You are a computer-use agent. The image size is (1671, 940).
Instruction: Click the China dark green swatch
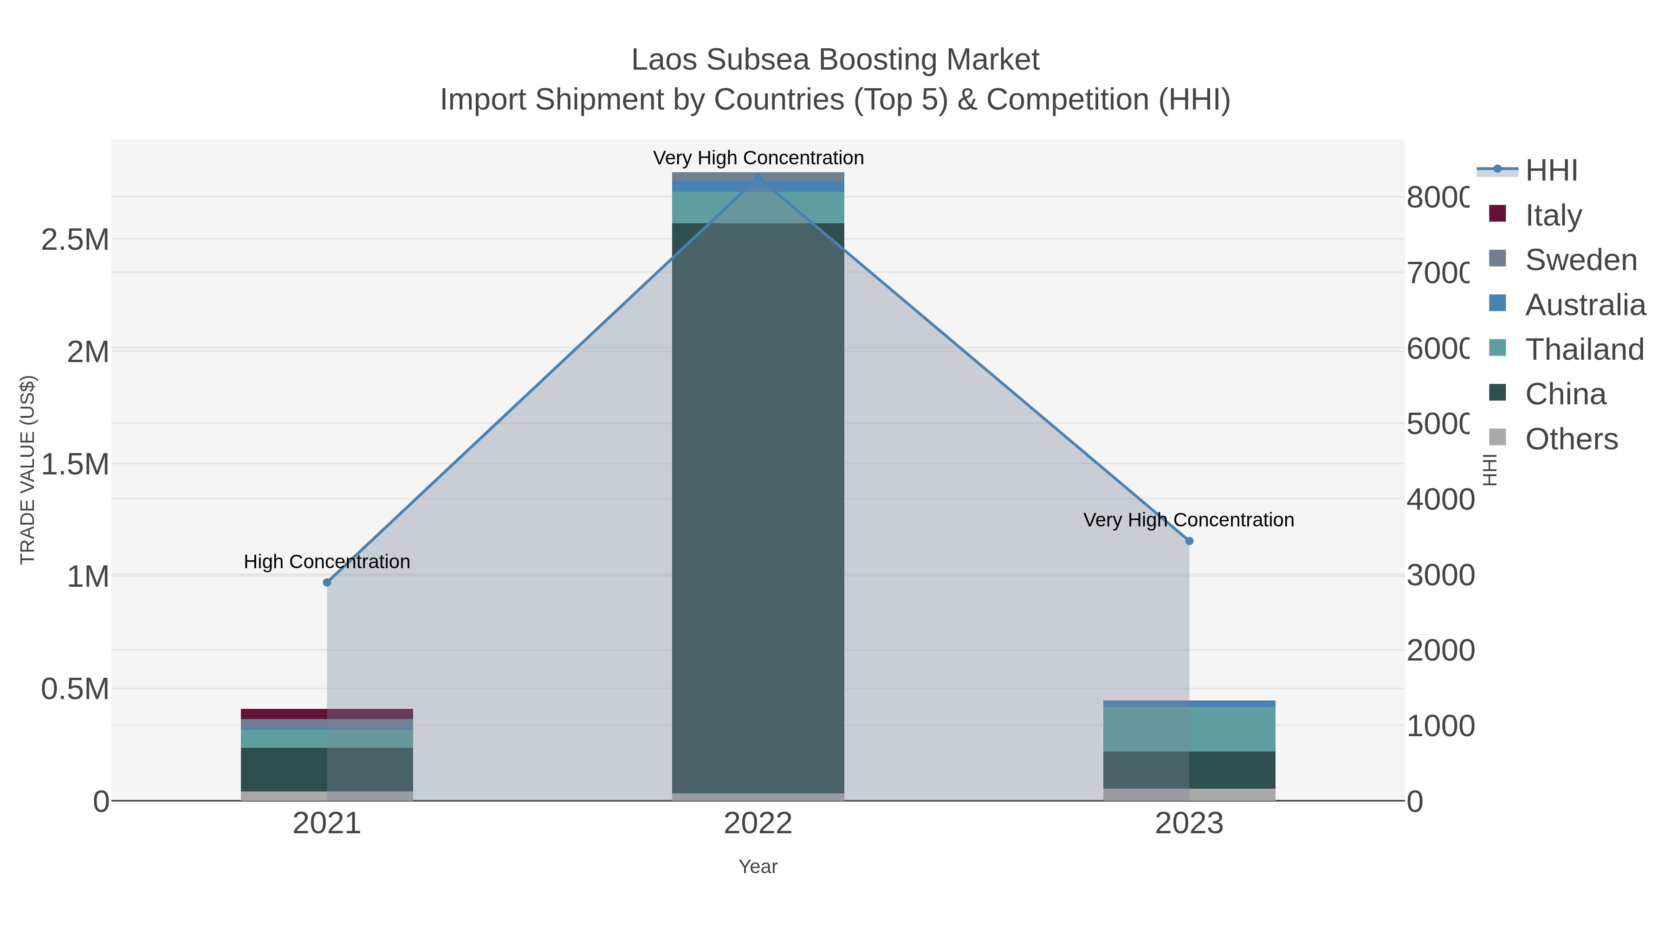point(1497,392)
